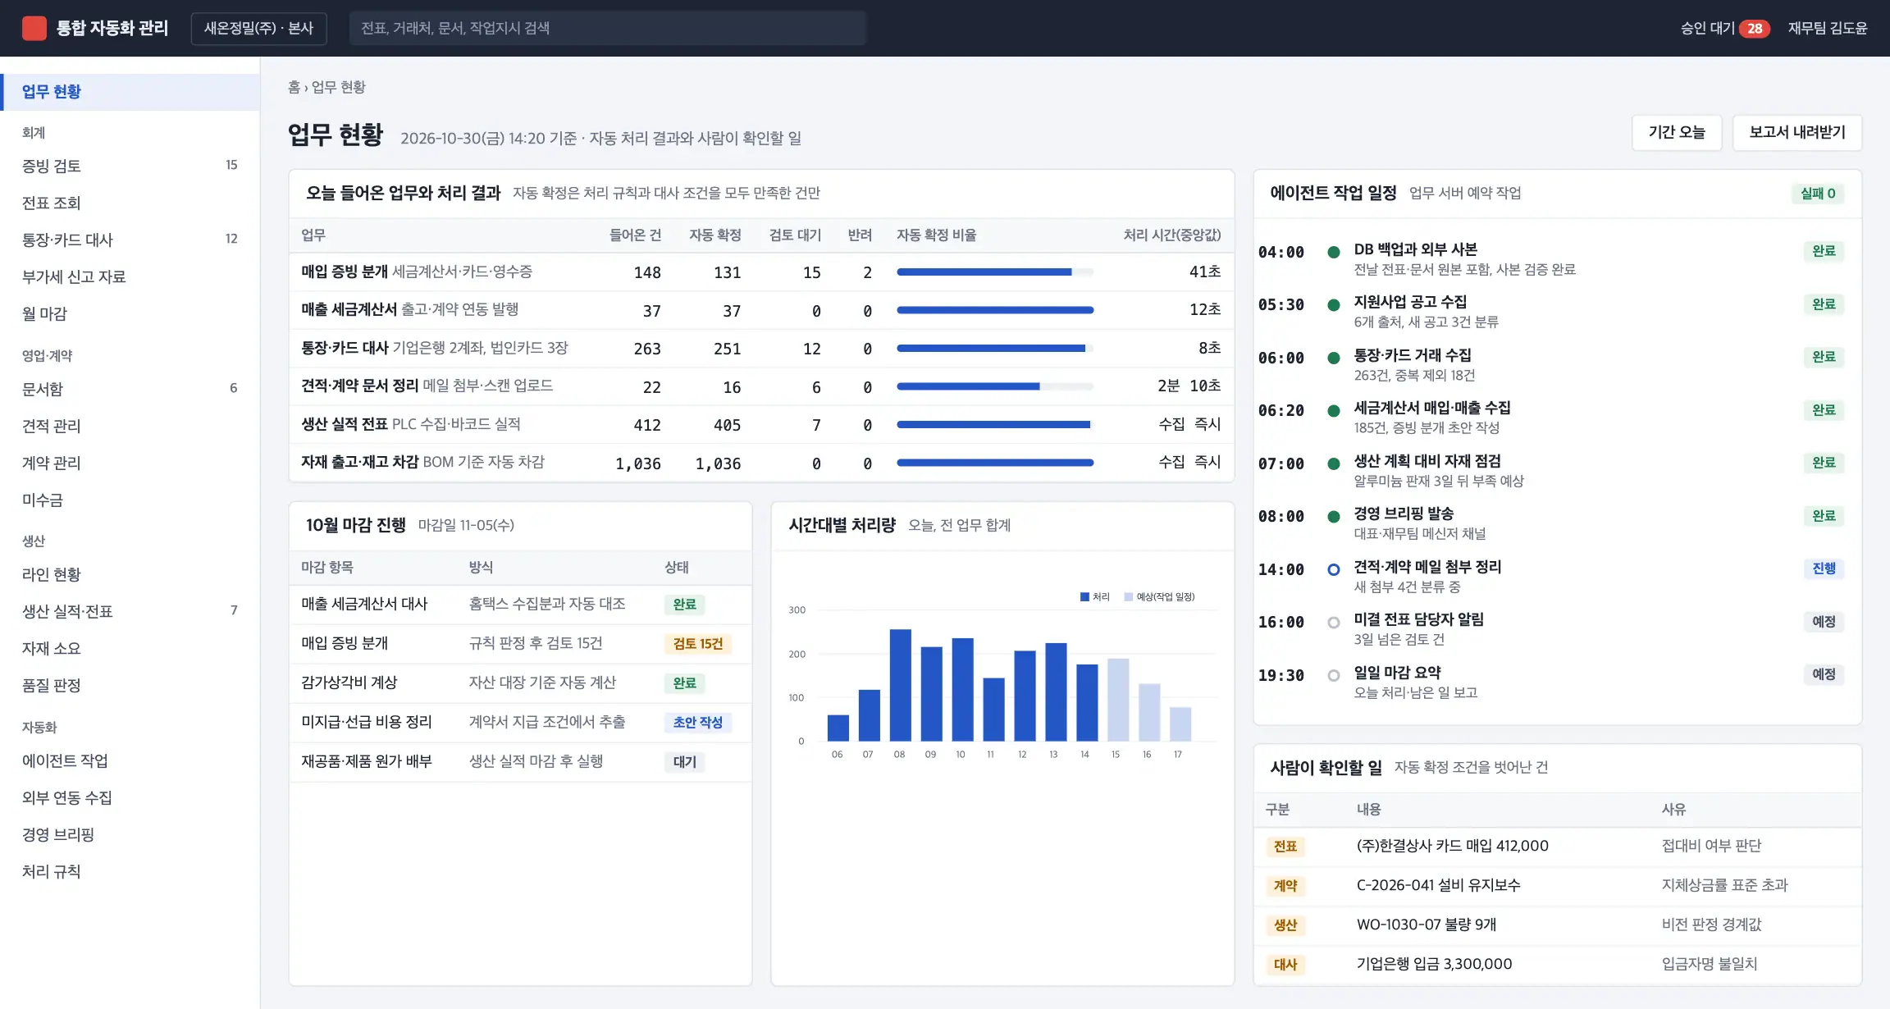This screenshot has width=1890, height=1009.
Task: Click the green status dot for 04:00 DB 백업
Action: click(1334, 252)
